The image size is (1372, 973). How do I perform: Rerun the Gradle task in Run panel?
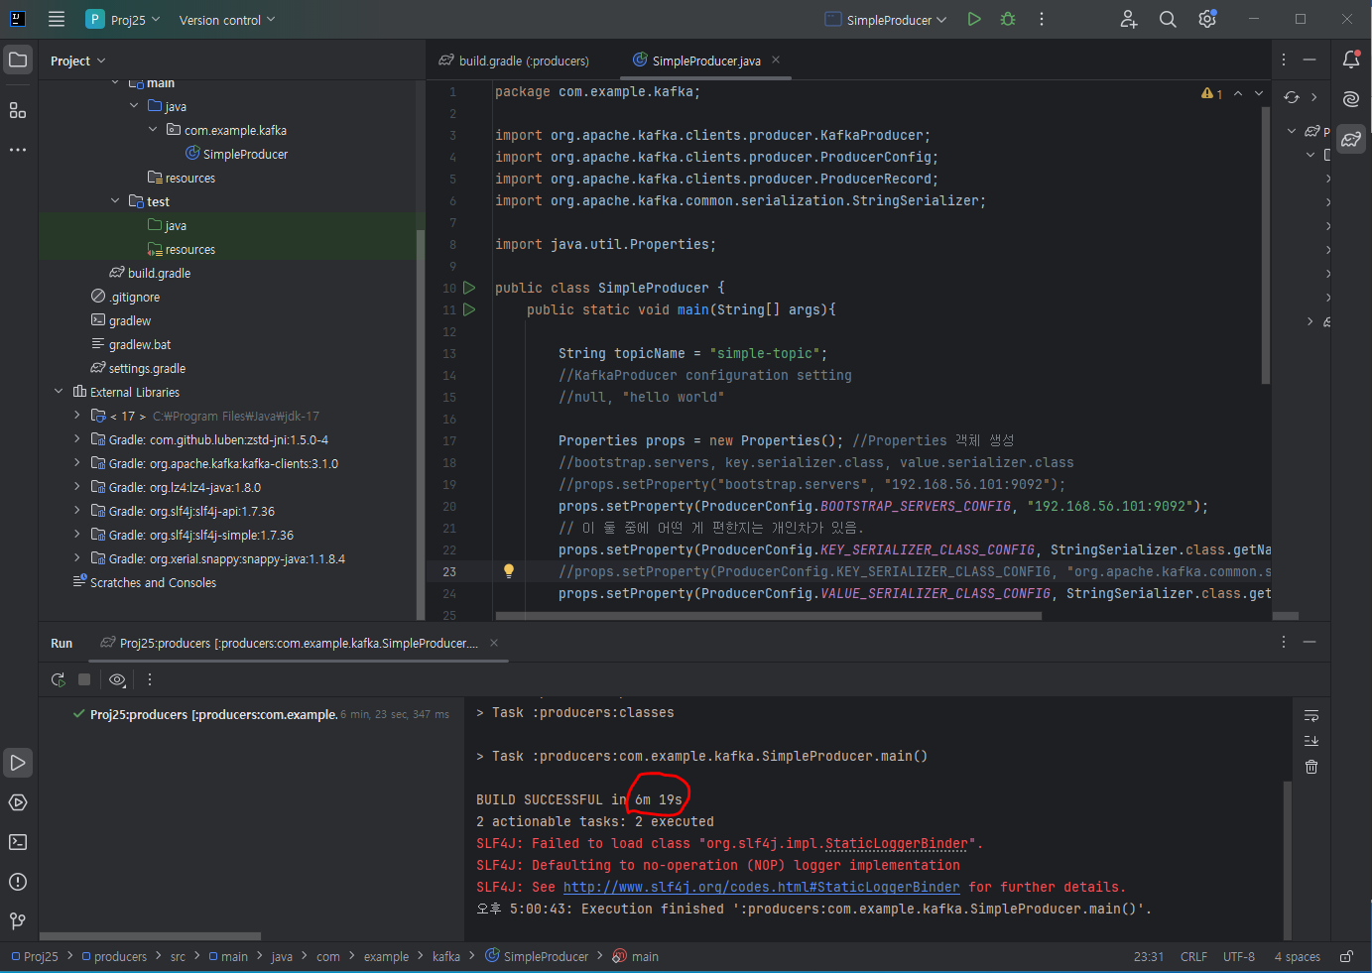click(x=59, y=679)
